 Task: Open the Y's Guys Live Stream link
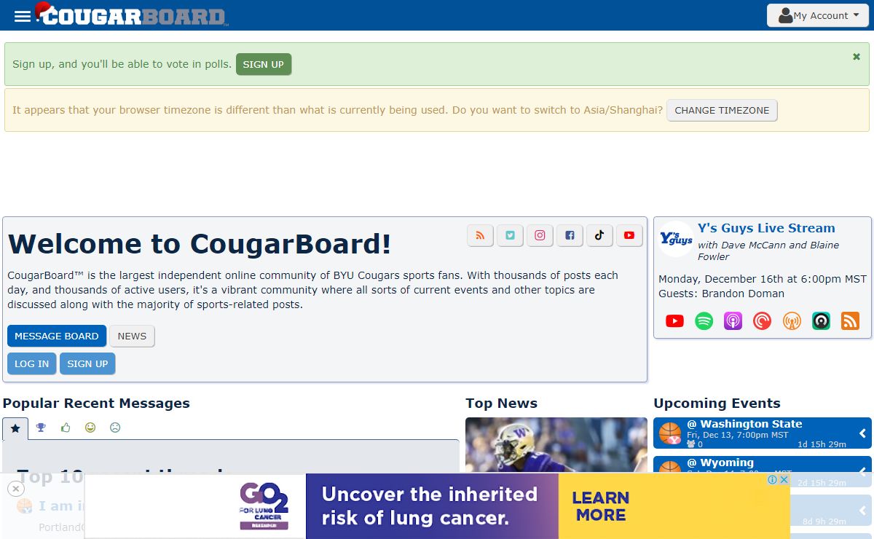pyautogui.click(x=766, y=228)
